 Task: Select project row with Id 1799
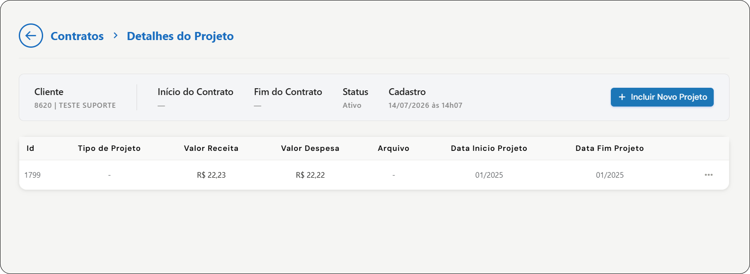tap(374, 175)
